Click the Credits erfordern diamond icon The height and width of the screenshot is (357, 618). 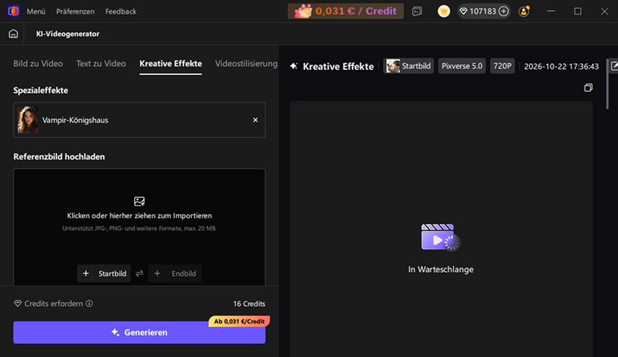coord(17,303)
